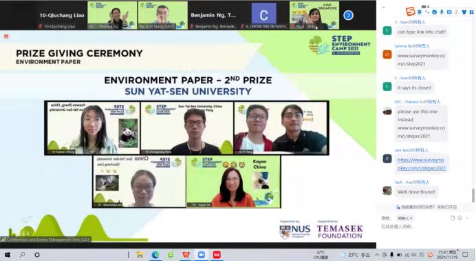Launch Microsoft Edge from taskbar
Image resolution: width=476 pixels, height=261 pixels.
[x=155, y=255]
